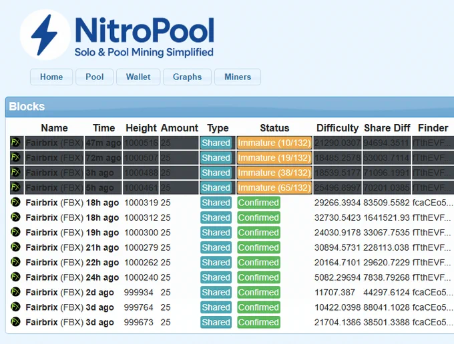Click Fairbrix coin icon in block 1000312 row

[15, 217]
